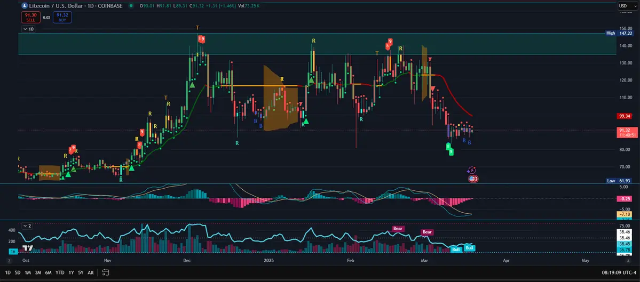
Task: Click the 38.45 cyan value label
Action: click(625, 243)
